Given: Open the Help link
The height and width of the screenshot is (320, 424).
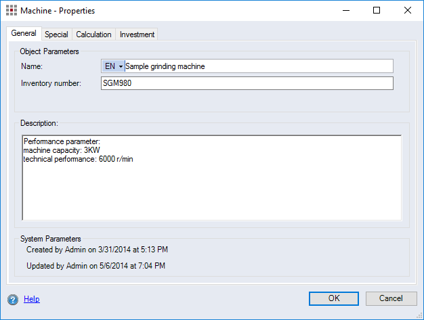Looking at the screenshot, I should [x=32, y=299].
